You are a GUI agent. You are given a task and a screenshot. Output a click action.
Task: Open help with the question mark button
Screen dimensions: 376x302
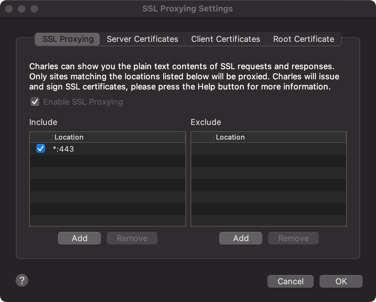(x=22, y=280)
